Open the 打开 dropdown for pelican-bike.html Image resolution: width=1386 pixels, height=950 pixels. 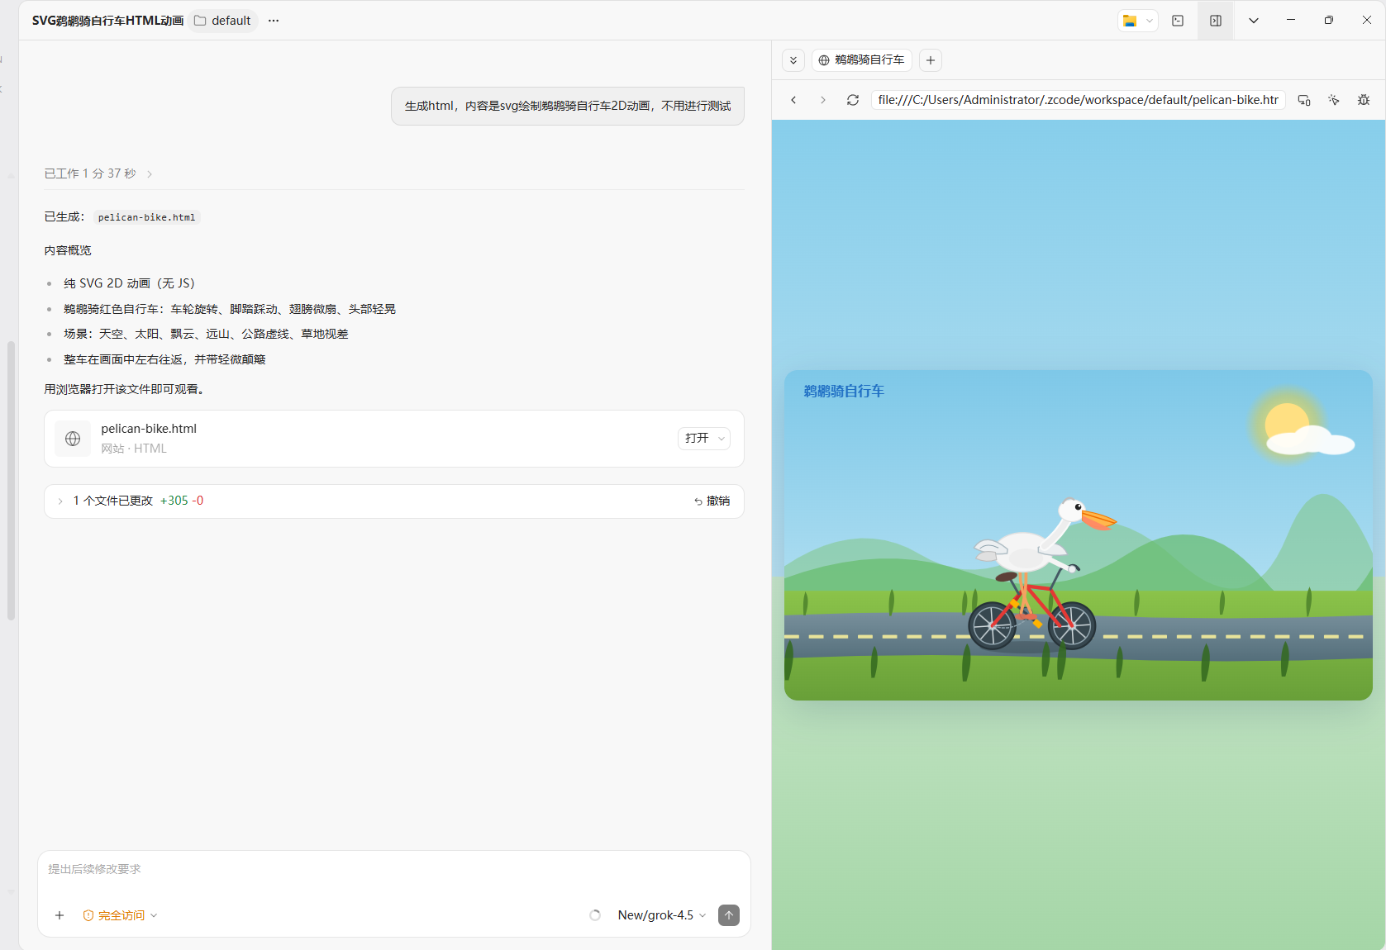pos(704,438)
